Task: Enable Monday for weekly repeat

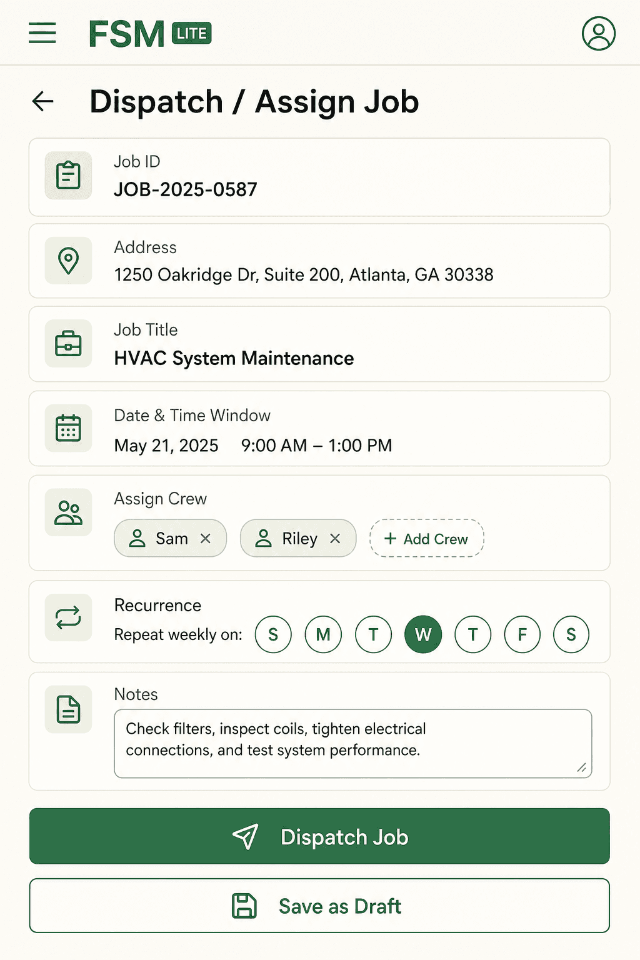Action: (323, 634)
